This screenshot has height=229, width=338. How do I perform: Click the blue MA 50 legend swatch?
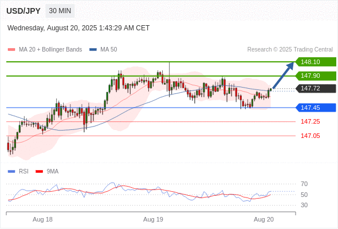point(93,50)
